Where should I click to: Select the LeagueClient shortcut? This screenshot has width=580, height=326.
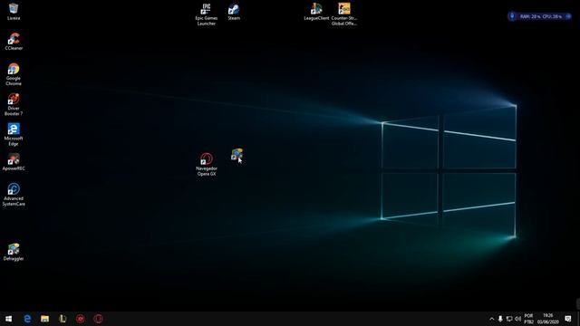coord(316,12)
